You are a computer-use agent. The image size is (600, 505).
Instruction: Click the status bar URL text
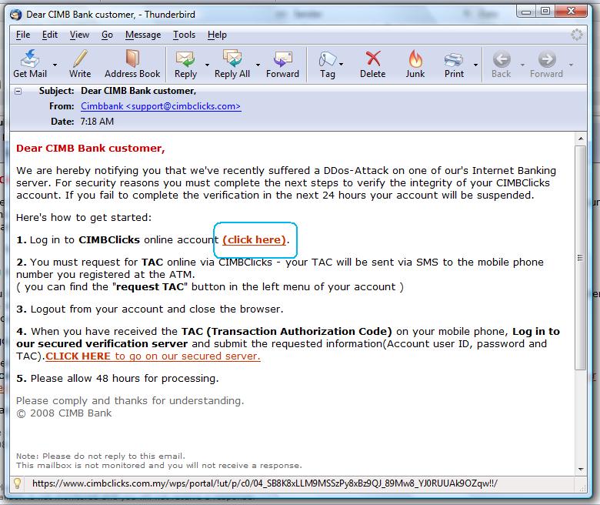pos(265,483)
